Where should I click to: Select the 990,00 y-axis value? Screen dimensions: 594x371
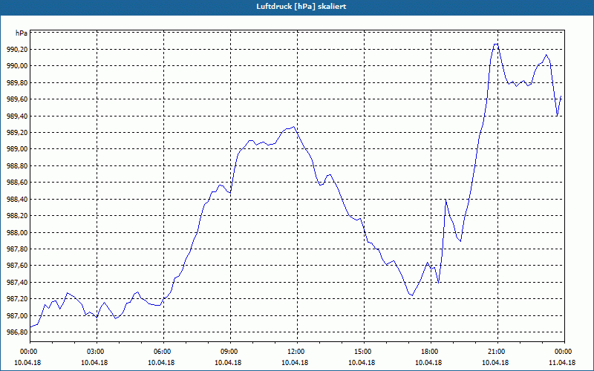tap(17, 66)
